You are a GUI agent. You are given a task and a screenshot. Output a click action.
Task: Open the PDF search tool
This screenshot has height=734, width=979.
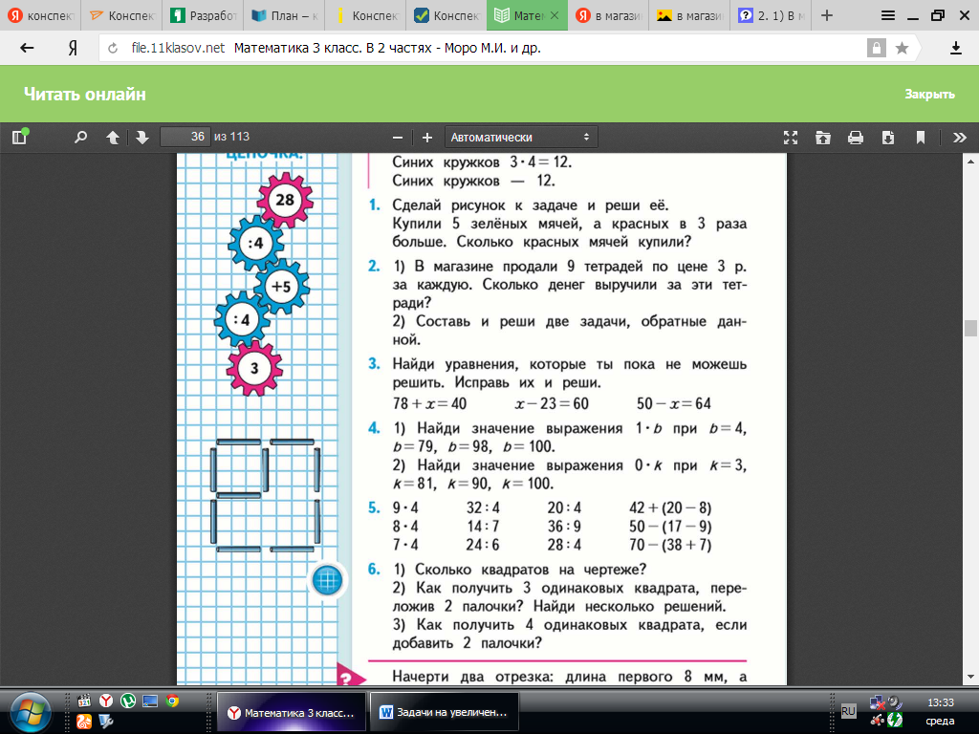click(x=81, y=137)
